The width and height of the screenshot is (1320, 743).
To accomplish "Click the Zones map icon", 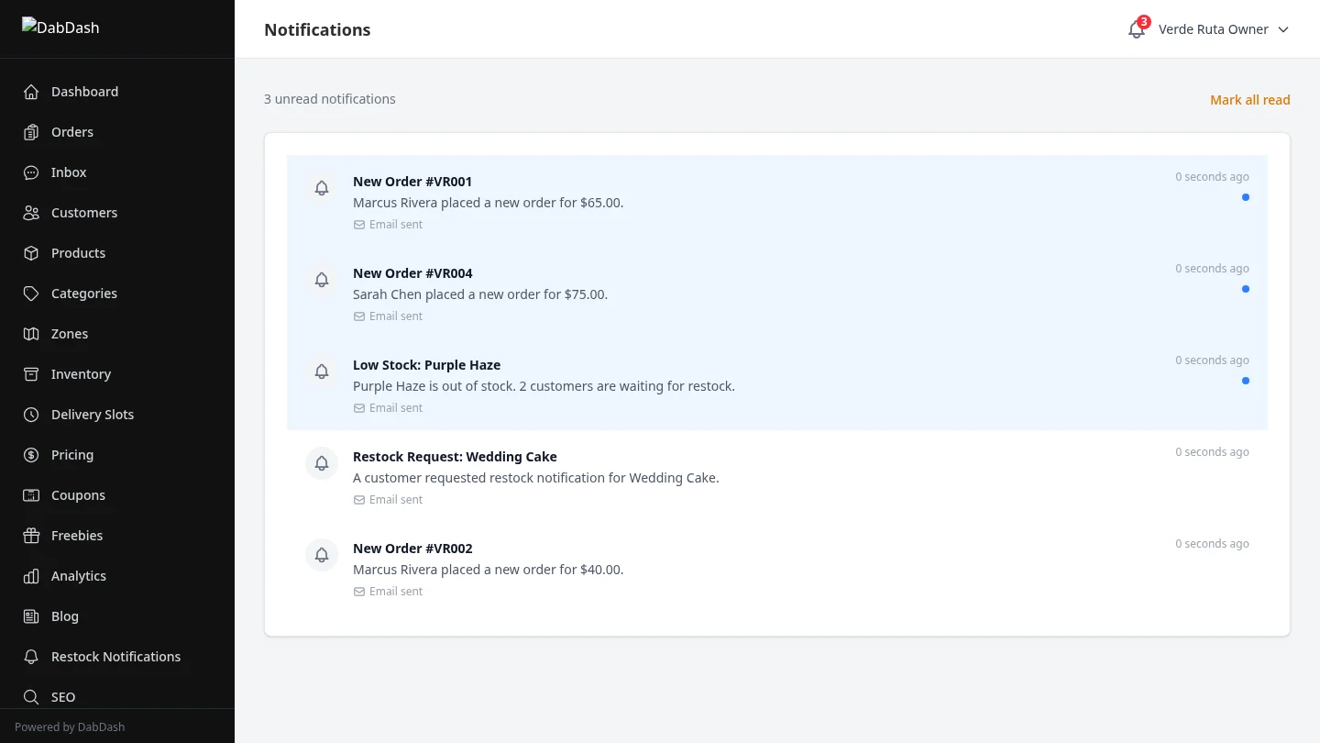I will [30, 333].
